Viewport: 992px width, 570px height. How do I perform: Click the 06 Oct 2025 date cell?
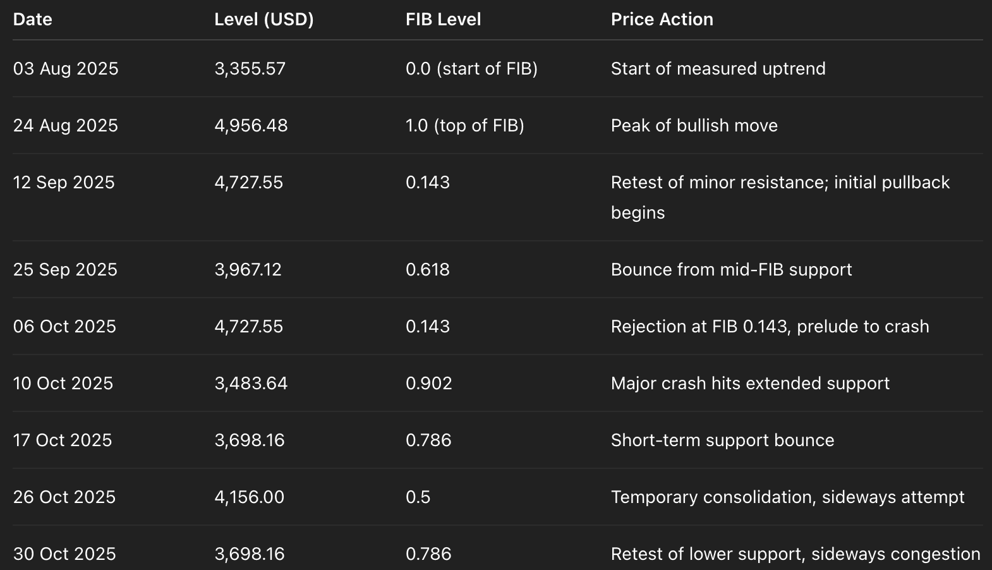coord(64,327)
